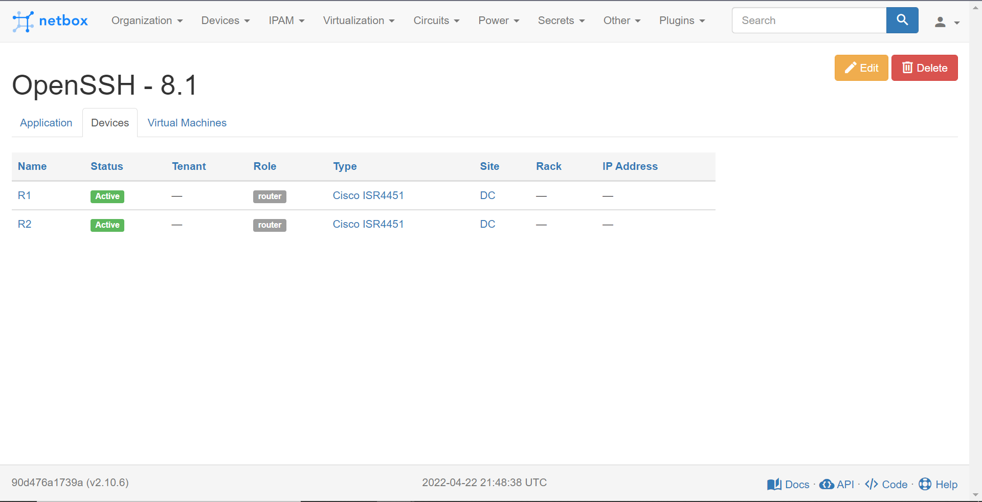The image size is (982, 502).
Task: Open Cisco ISR4451 type in R1 row
Action: [368, 195]
